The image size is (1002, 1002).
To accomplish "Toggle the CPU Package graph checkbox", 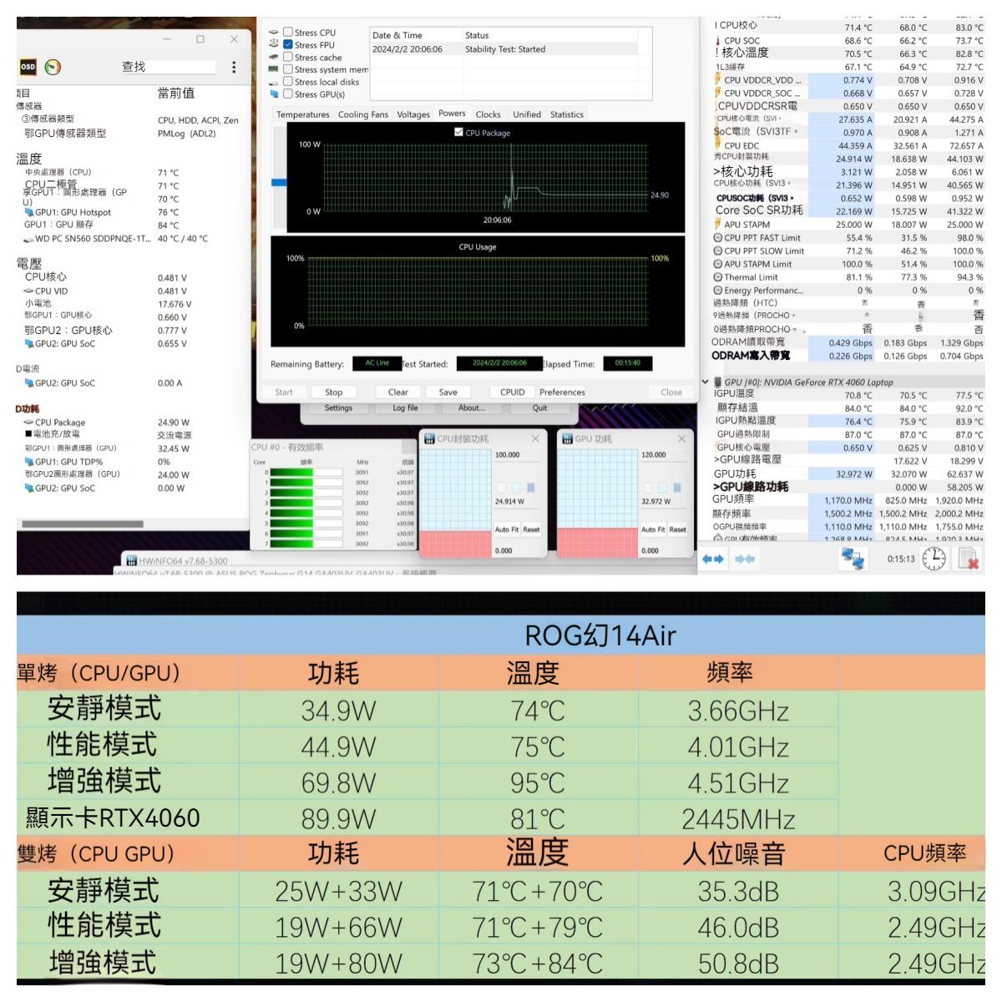I will (459, 133).
